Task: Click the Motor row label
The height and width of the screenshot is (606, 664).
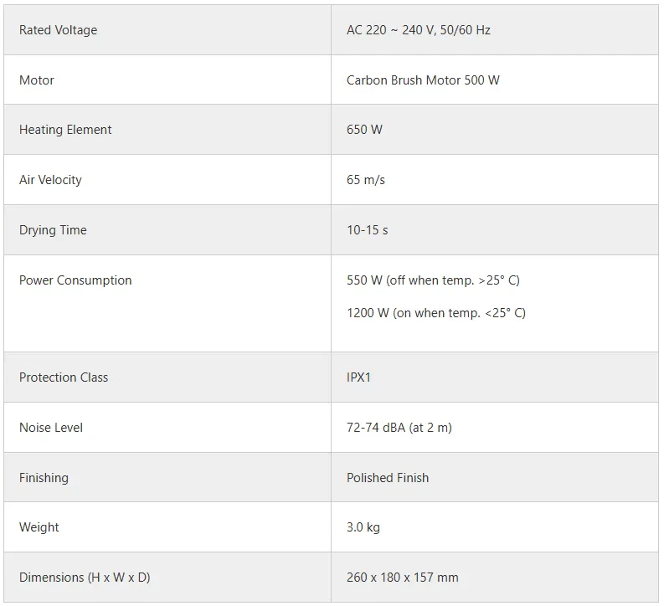Action: [x=37, y=80]
